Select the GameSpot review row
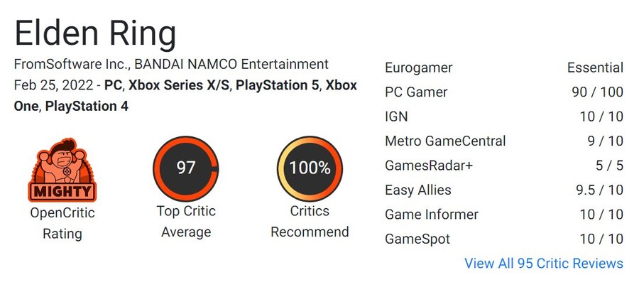The height and width of the screenshot is (292, 639). tap(503, 239)
